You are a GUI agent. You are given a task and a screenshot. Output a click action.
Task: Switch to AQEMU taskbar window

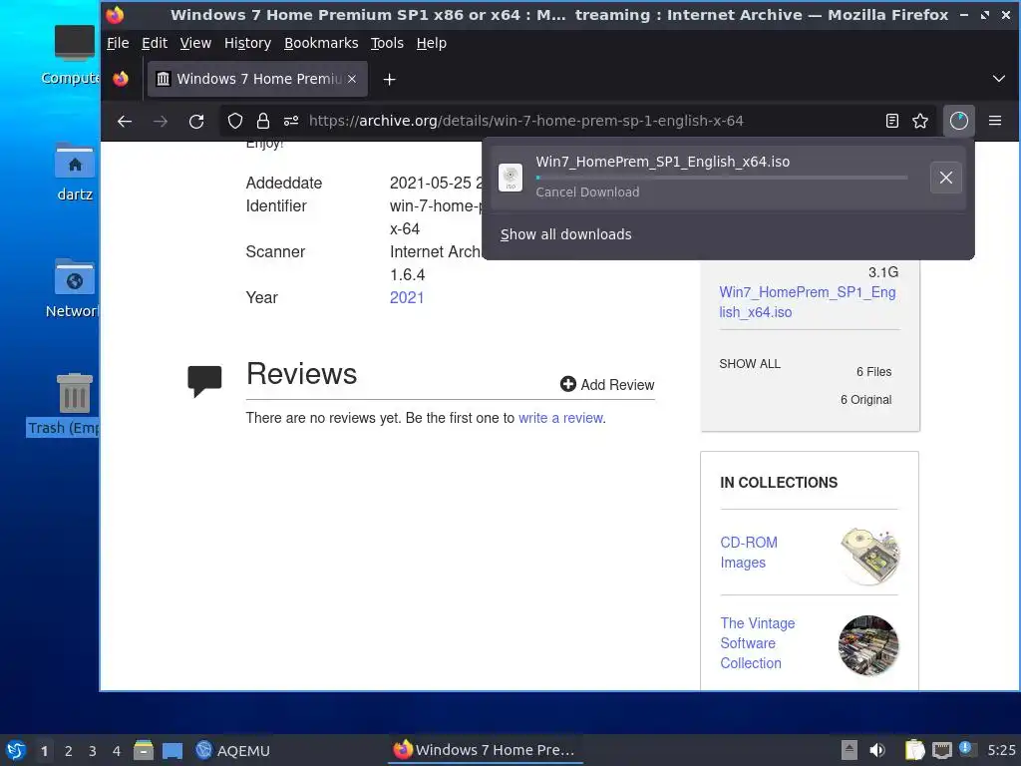(x=233, y=750)
